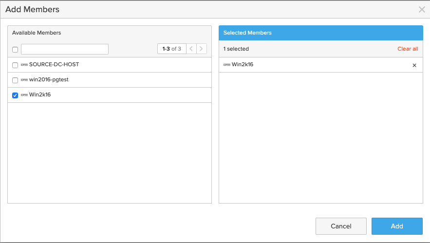The height and width of the screenshot is (243, 430).
Task: Close the Add Members dialog
Action: point(422,9)
